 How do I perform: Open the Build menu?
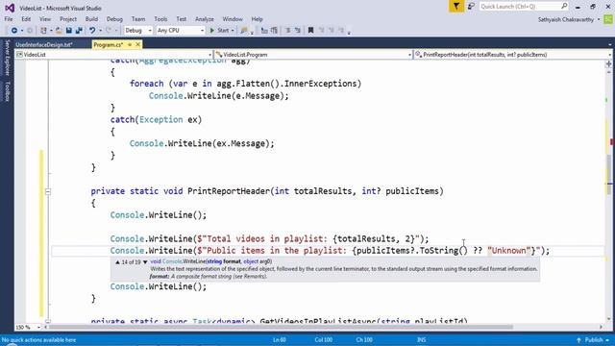tap(91, 19)
